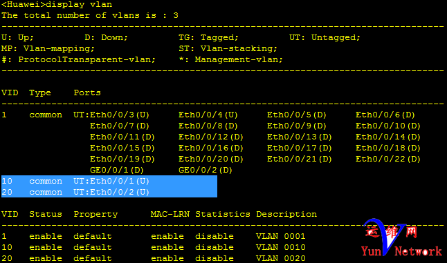
Task: Click the 'UT: Untagged;' legend text
Action: tap(325, 37)
